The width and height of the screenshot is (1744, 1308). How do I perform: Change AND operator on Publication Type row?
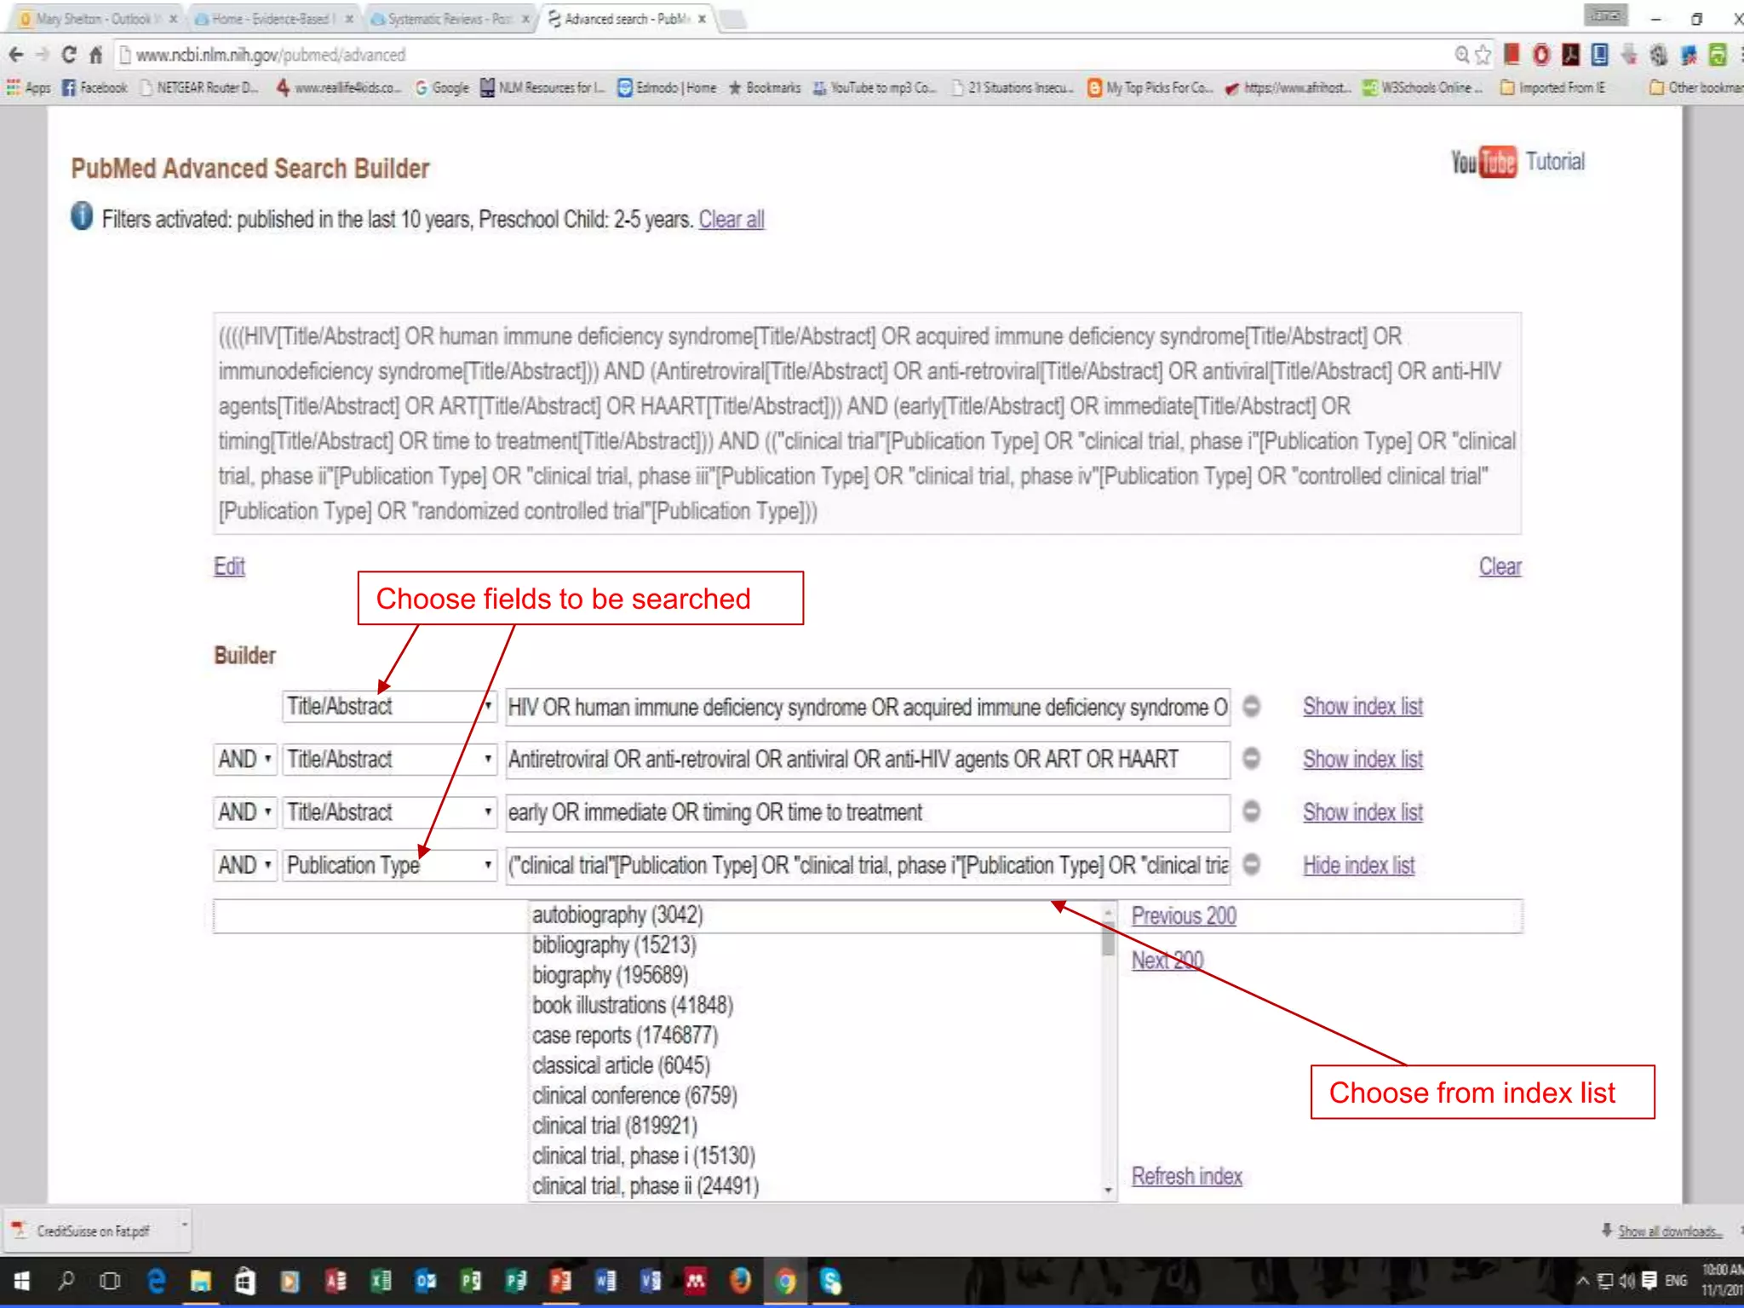tap(244, 865)
